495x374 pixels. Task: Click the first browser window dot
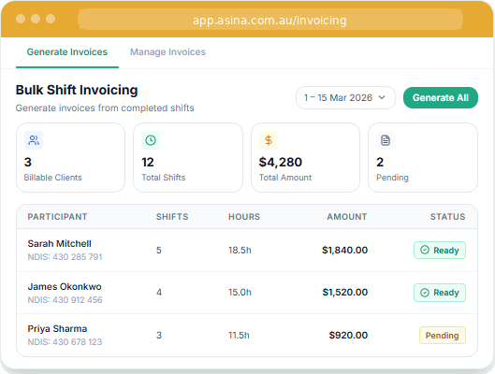(21, 19)
